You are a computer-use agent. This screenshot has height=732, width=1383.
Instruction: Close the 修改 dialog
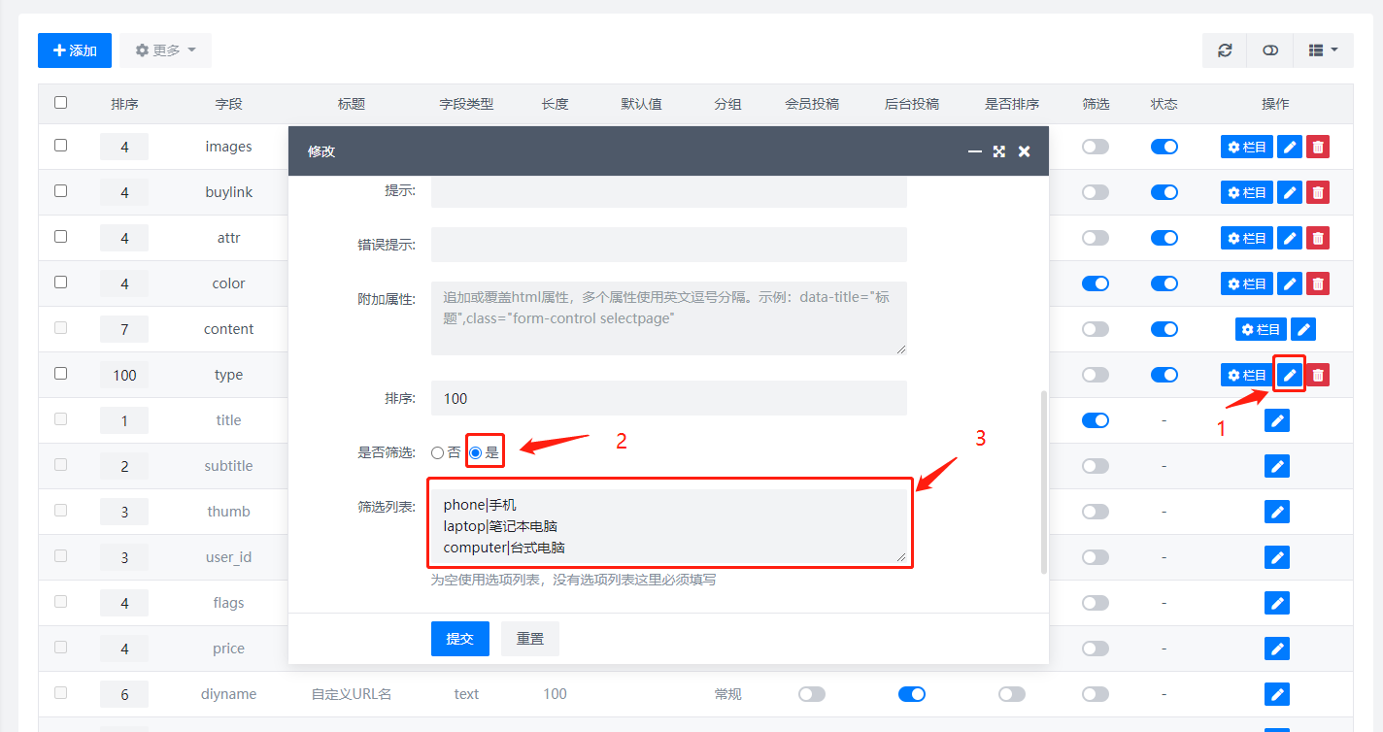[1024, 151]
